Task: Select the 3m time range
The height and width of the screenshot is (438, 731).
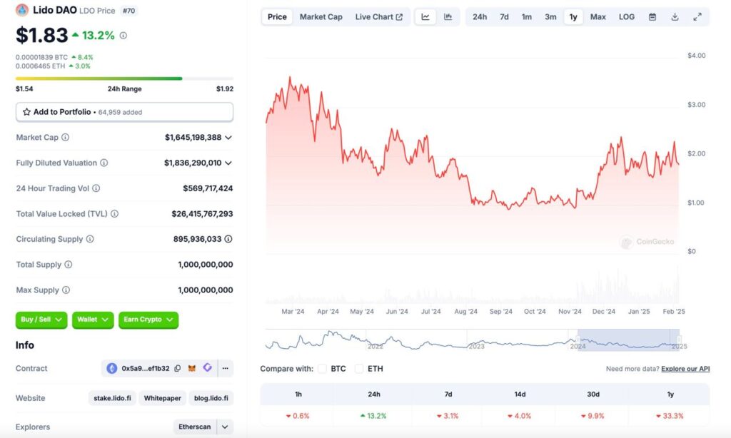Action: [550, 17]
